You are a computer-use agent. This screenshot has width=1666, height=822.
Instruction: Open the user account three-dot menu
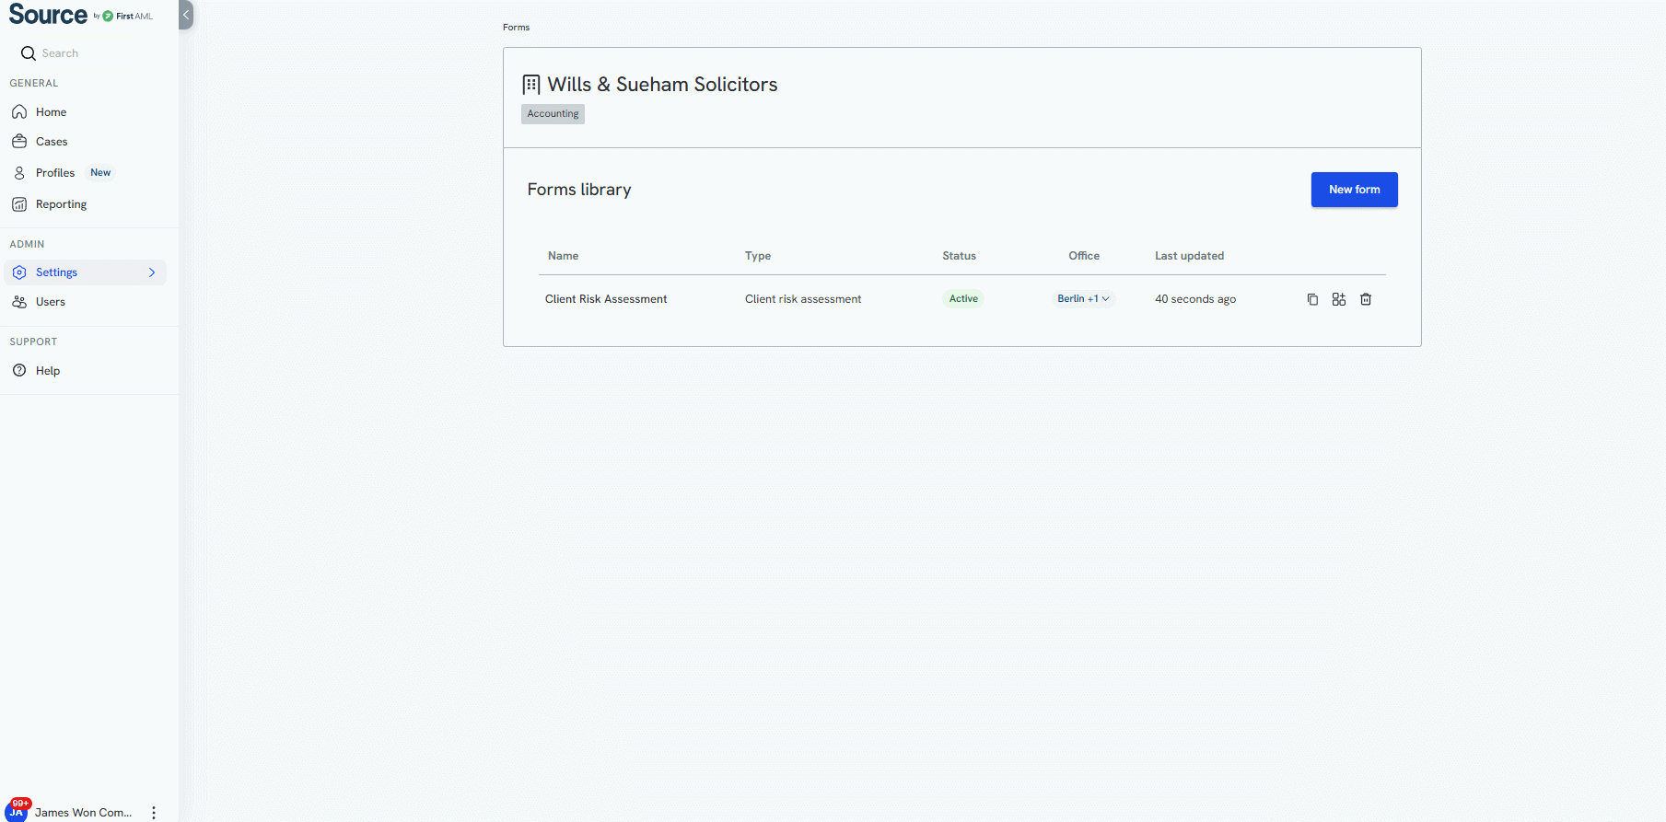[x=154, y=813]
